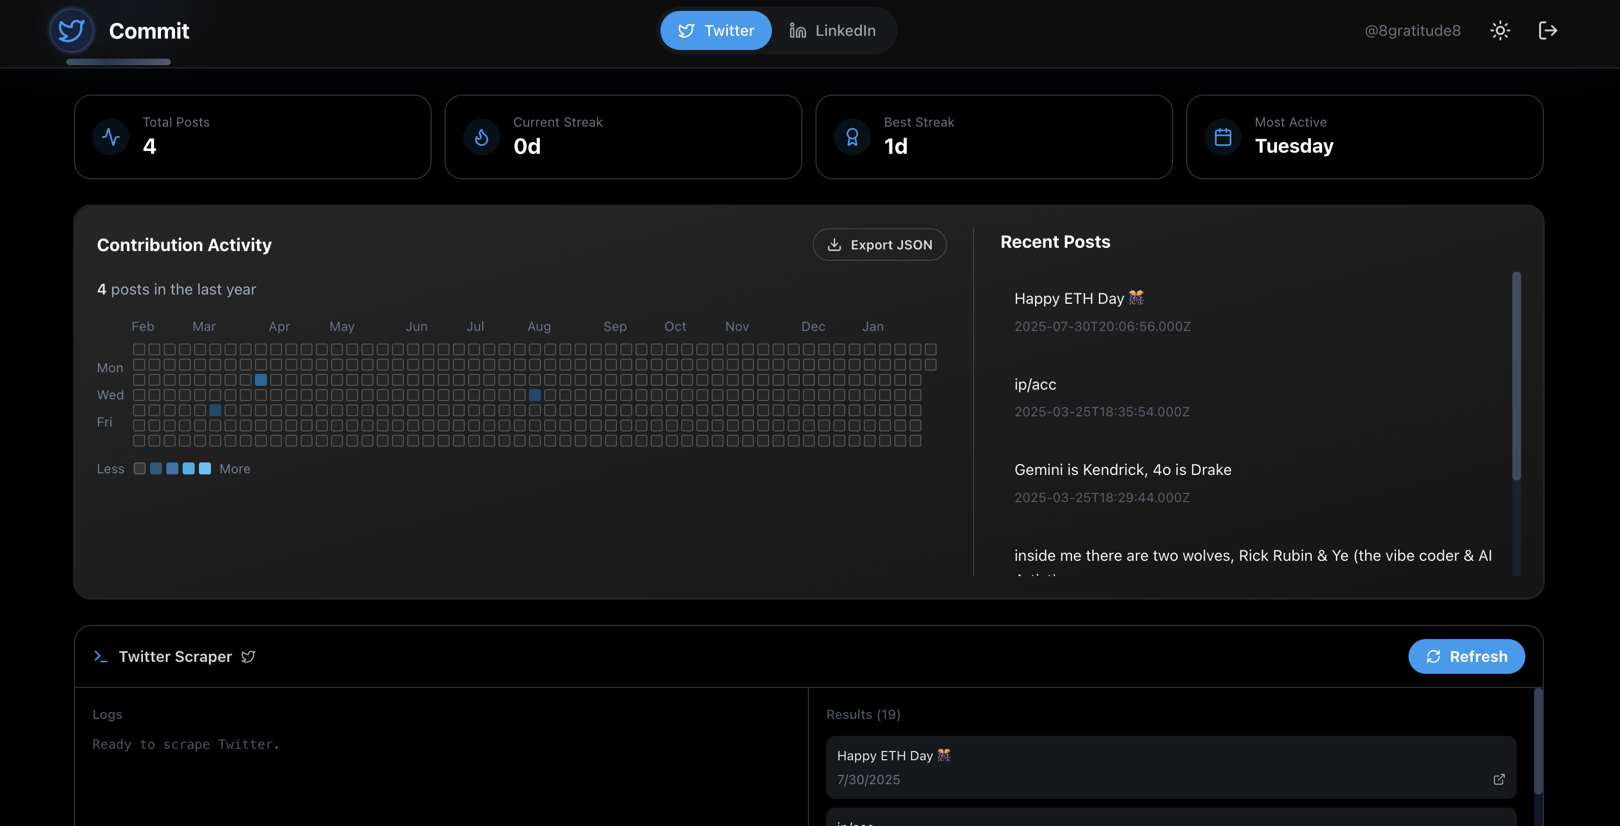Click the terminal prompt icon beside Twitter Scraper
Screen dimensions: 1620x826
pos(101,656)
